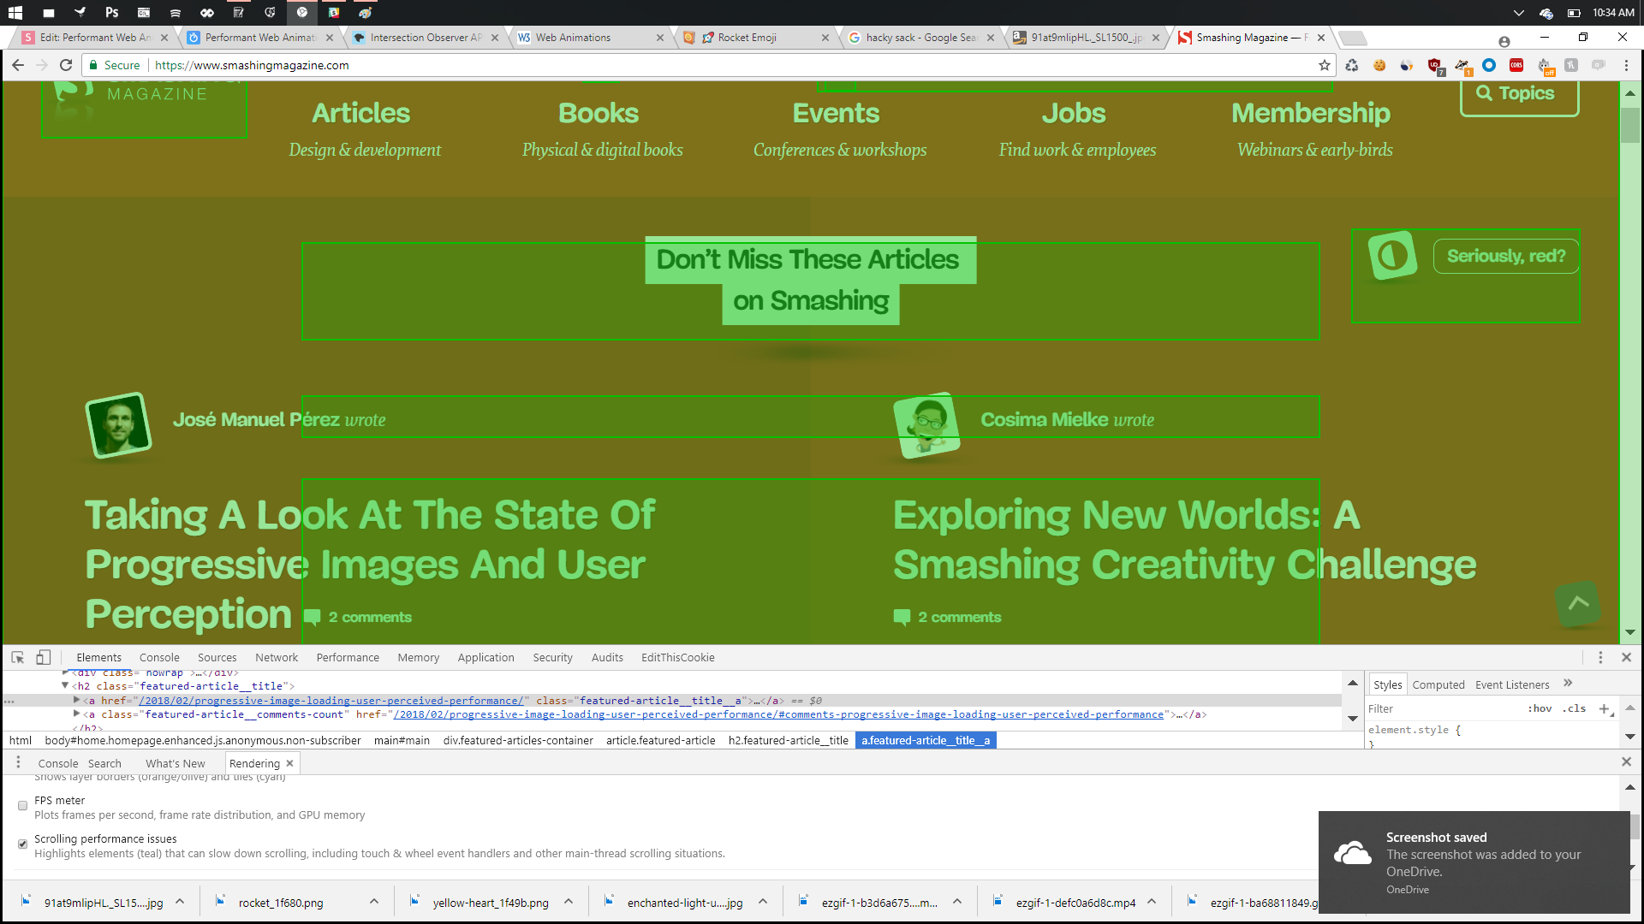
Task: Collapse the h2 featured-article__title node
Action: 65,685
